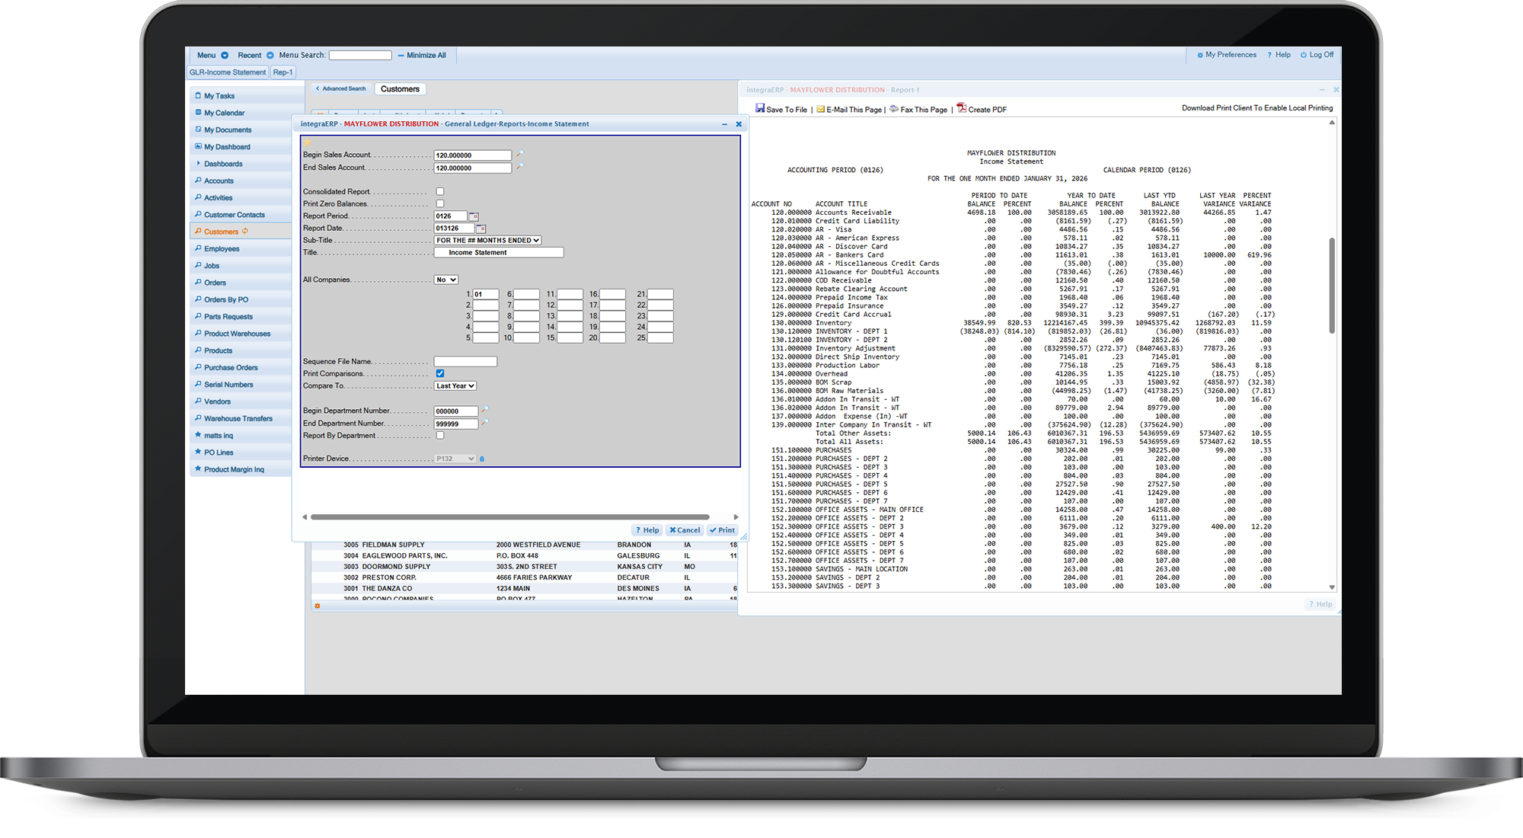Uncheck the Print Comparisons checkbox
Viewport: 1523px width, 838px height.
click(440, 373)
